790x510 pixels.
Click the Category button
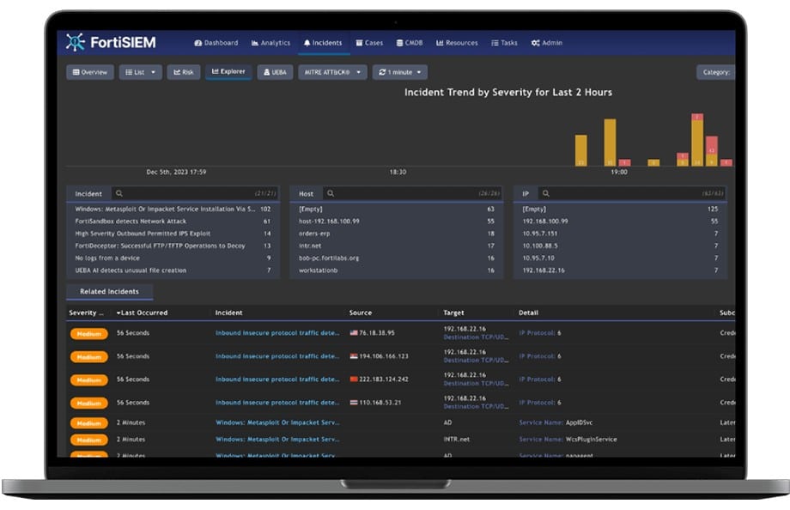(x=715, y=72)
